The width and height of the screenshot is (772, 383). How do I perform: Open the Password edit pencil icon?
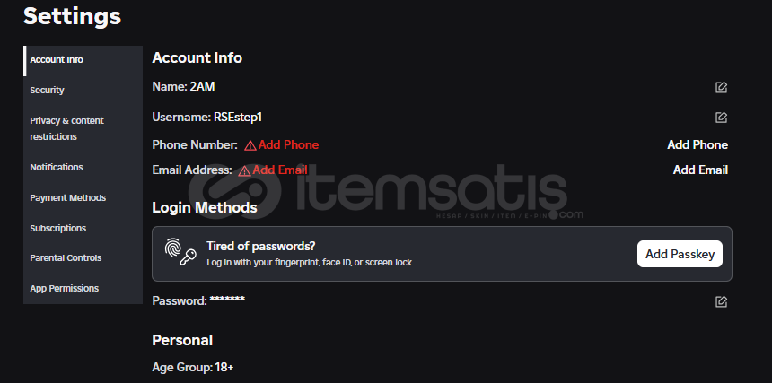pyautogui.click(x=721, y=301)
